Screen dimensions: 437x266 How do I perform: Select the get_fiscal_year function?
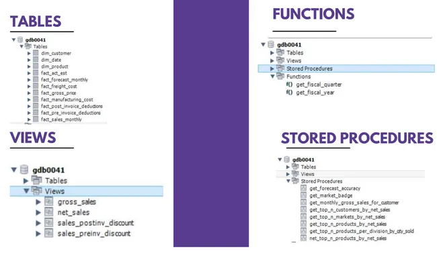pyautogui.click(x=315, y=93)
